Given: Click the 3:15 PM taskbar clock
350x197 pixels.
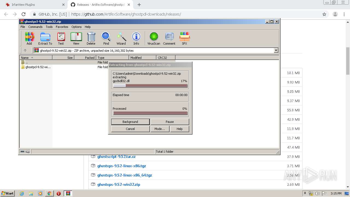Looking at the screenshot, I should (336, 193).
